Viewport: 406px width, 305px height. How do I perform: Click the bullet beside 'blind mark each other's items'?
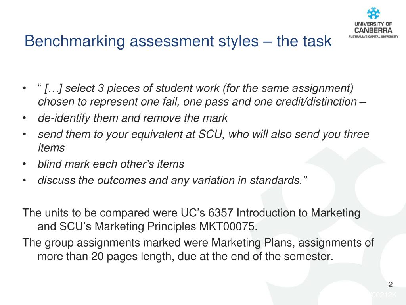24,164
